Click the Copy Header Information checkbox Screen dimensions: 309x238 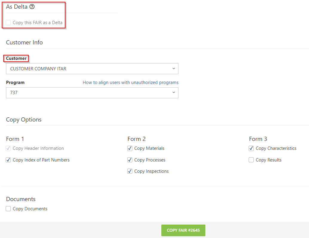click(x=8, y=148)
